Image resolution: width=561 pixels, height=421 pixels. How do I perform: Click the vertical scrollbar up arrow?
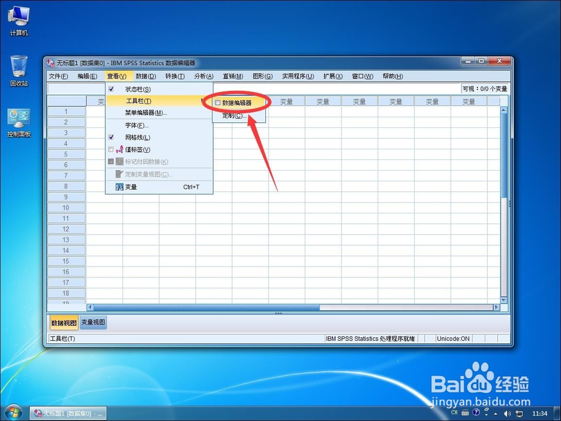click(504, 110)
